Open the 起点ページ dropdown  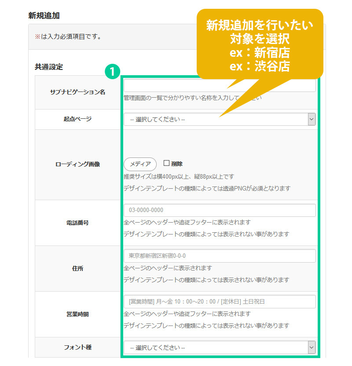pos(220,120)
